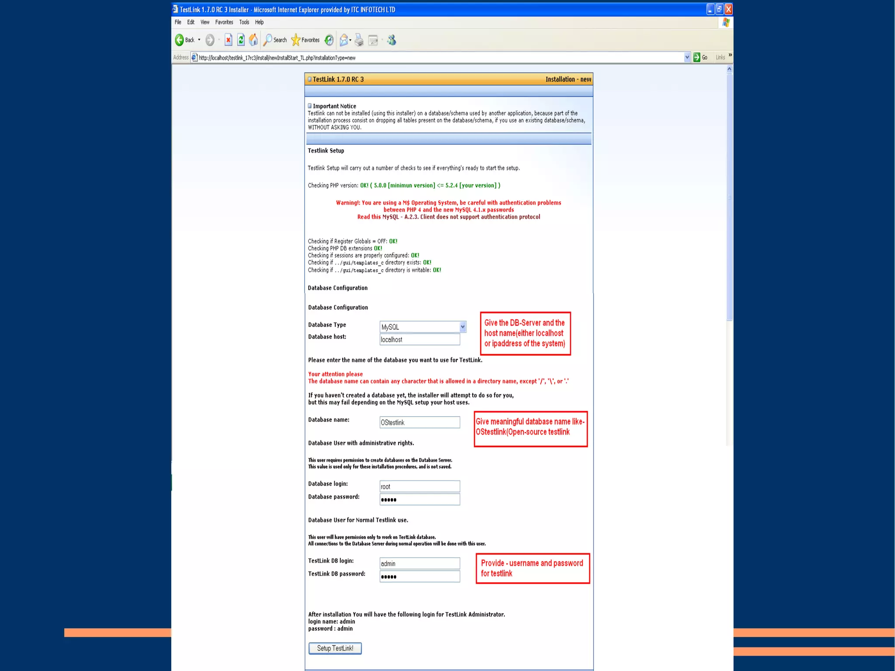The height and width of the screenshot is (671, 895).
Task: Click the 'Installation - new' header text
Action: tap(568, 79)
